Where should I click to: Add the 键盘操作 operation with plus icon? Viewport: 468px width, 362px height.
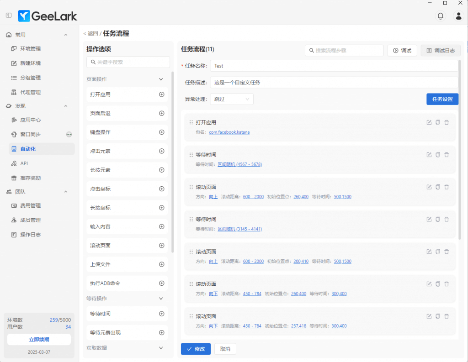161,132
